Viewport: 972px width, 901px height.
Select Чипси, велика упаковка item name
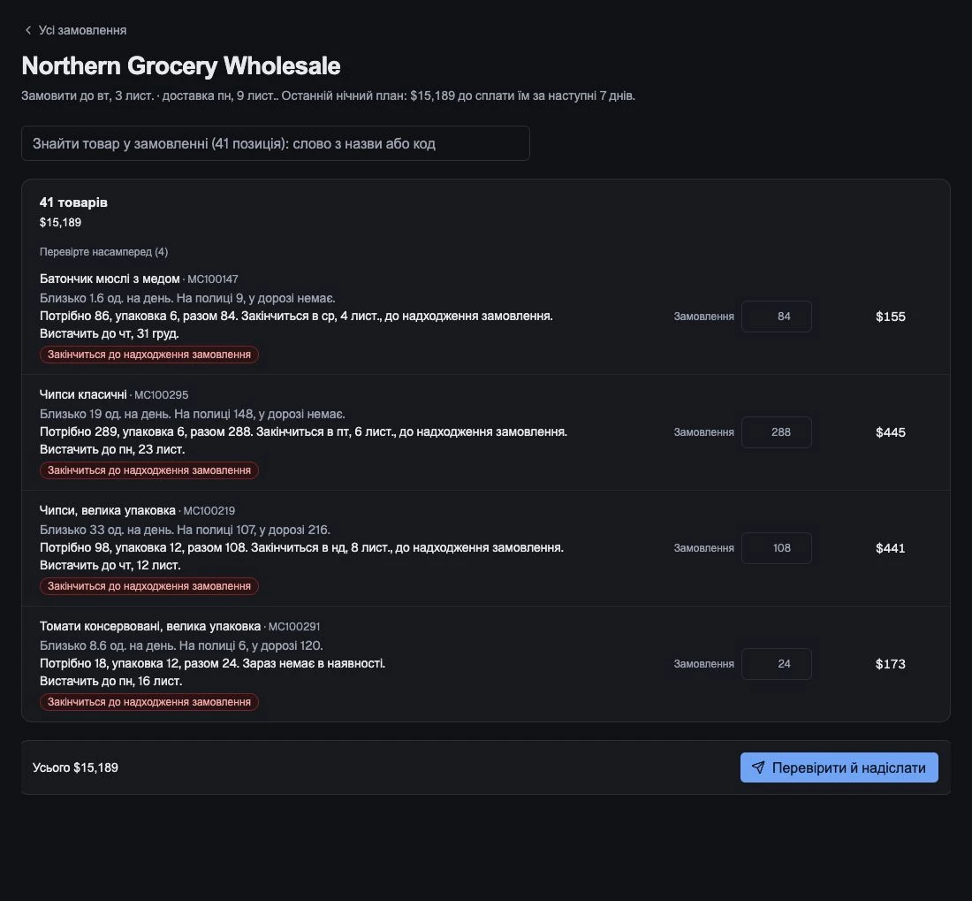point(107,510)
